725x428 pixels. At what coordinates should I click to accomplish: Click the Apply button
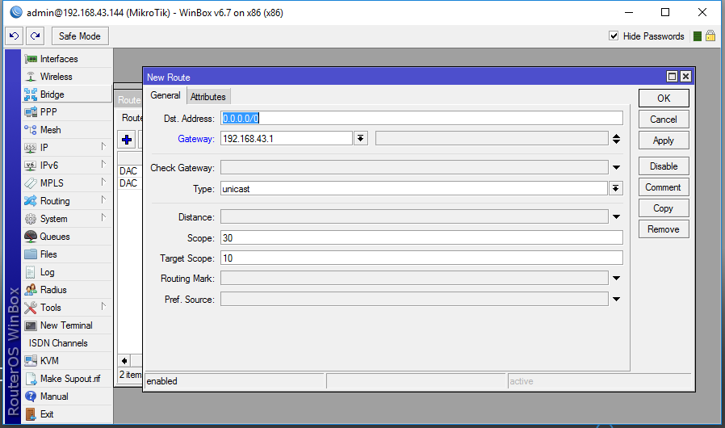(664, 141)
